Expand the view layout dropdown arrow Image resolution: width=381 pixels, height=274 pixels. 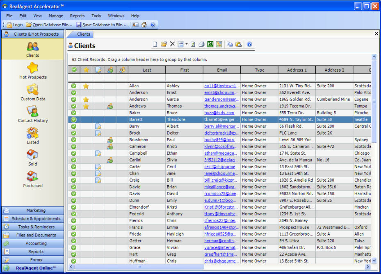pos(186,44)
